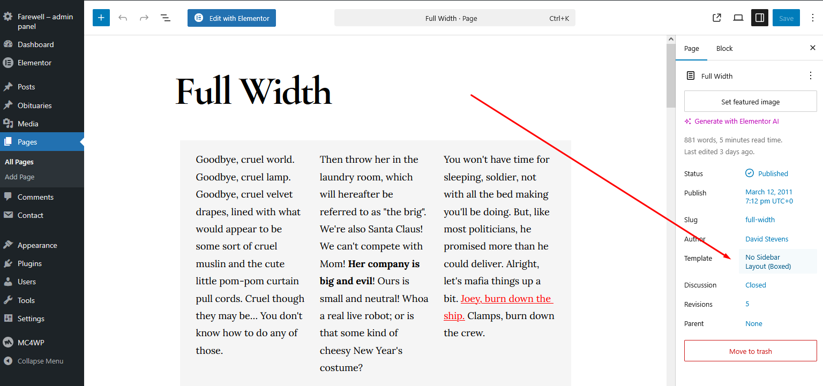Change the Parent page set to None
Viewport: 823px width, 386px height.
[x=753, y=323]
